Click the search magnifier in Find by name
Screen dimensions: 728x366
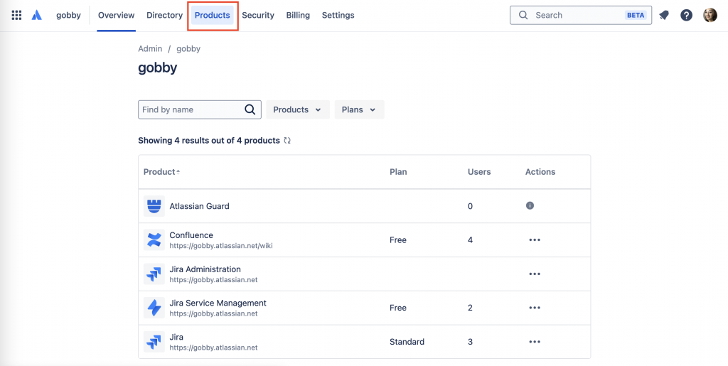tap(250, 109)
